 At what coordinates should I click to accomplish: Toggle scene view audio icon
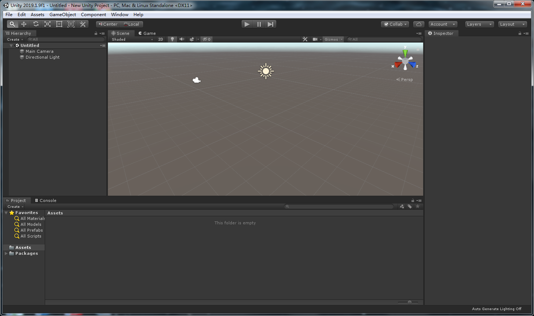[x=182, y=39]
